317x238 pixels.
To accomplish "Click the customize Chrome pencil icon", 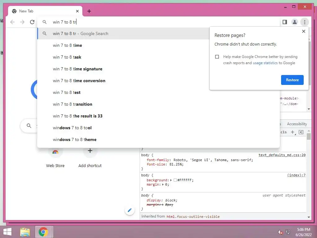I will tap(130, 210).
